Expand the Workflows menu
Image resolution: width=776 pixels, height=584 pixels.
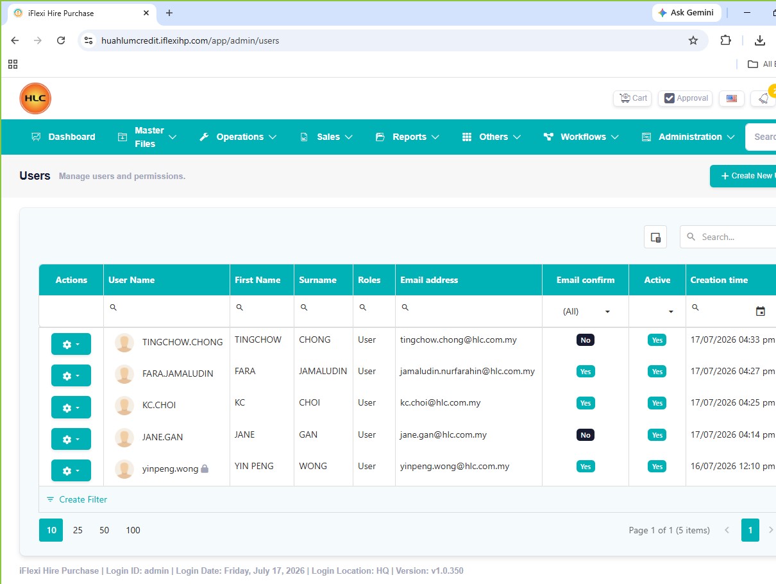coord(581,137)
